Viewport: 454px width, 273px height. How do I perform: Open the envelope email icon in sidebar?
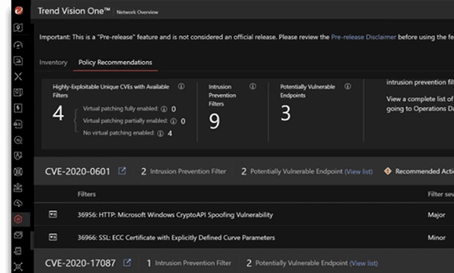pyautogui.click(x=18, y=235)
